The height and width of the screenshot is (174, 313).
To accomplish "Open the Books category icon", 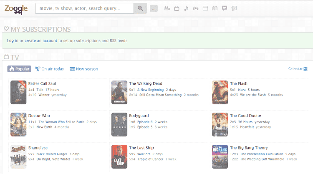I will tap(215, 8).
